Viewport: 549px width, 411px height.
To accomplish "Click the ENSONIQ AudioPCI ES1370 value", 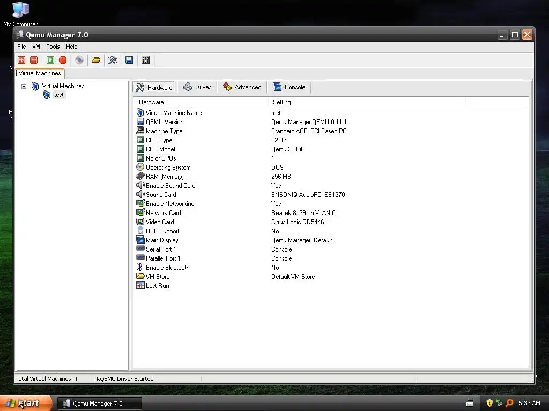I will pyautogui.click(x=308, y=195).
